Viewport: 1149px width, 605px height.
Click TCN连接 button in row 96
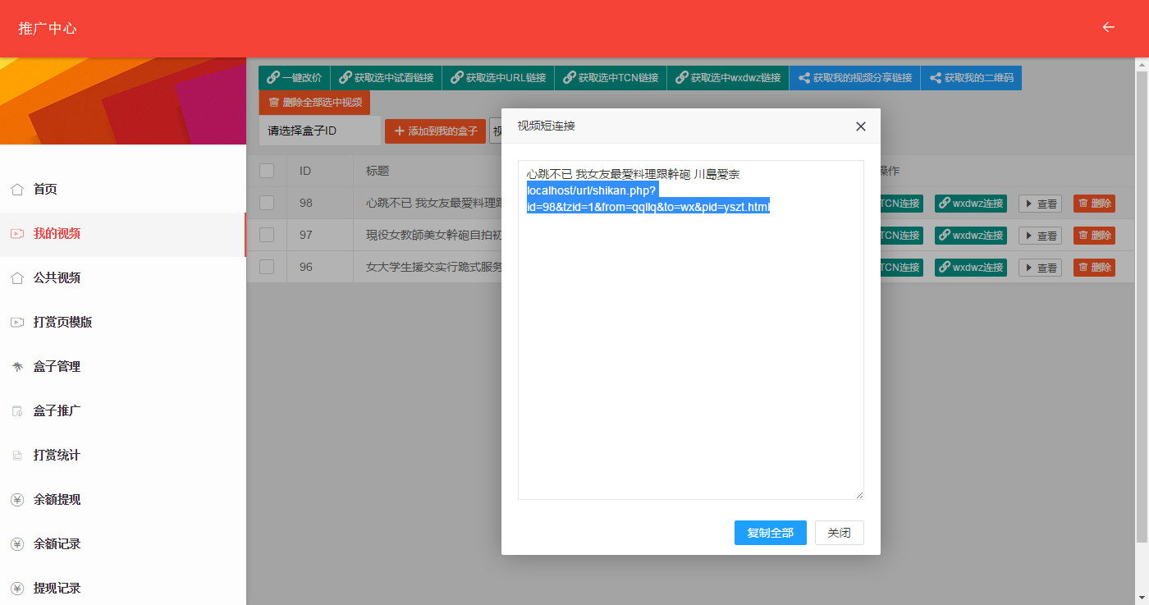pos(901,268)
